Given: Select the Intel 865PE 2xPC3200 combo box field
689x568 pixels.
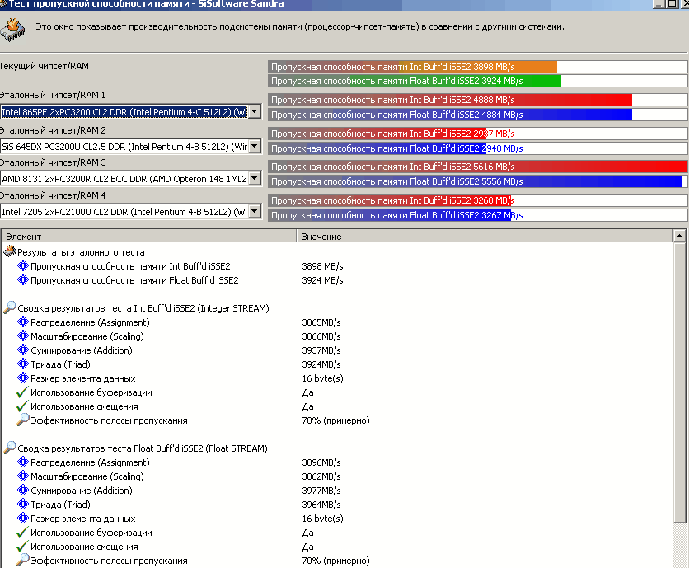Looking at the screenshot, I should coord(130,111).
